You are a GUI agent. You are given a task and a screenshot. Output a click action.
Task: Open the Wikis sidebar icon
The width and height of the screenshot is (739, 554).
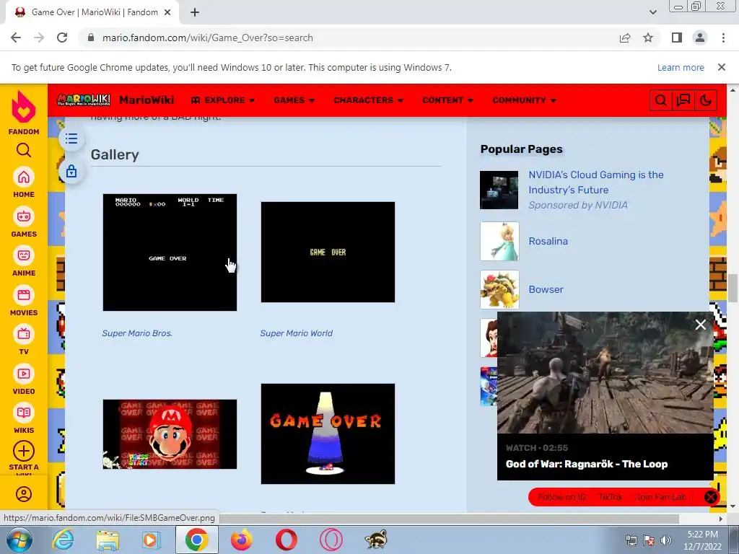click(x=24, y=413)
